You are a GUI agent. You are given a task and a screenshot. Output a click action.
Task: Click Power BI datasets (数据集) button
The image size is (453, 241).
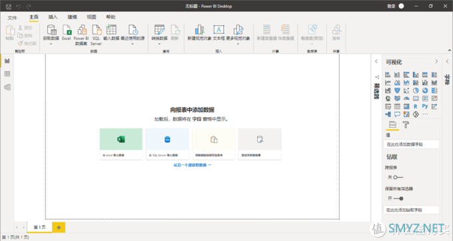[81, 35]
